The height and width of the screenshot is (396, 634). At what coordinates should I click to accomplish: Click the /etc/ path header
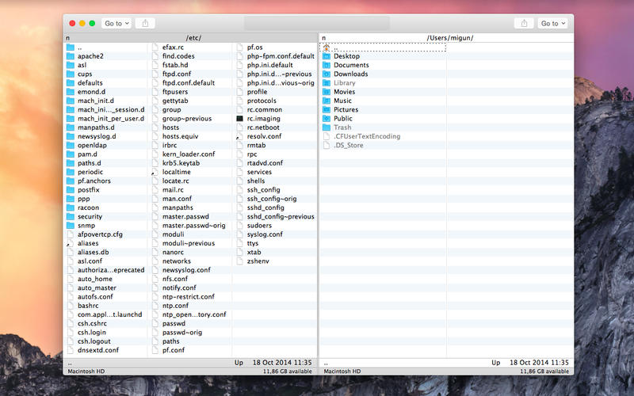(193, 38)
